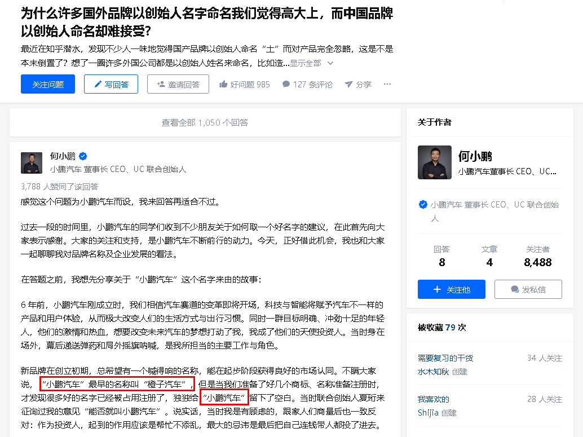Click the chevron beside 显示全部
This screenshot has height=437, width=583.
point(330,63)
